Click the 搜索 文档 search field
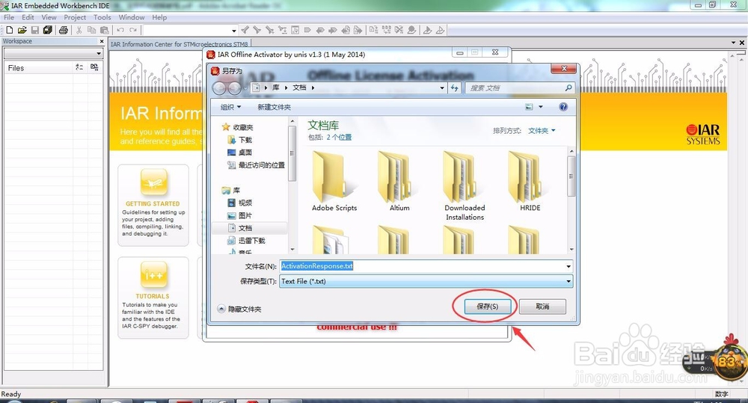748x403 pixels. [520, 87]
